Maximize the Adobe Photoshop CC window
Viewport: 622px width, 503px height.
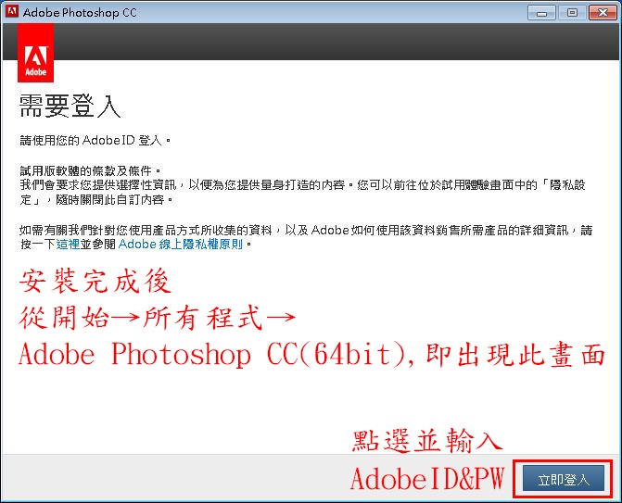[x=572, y=13]
